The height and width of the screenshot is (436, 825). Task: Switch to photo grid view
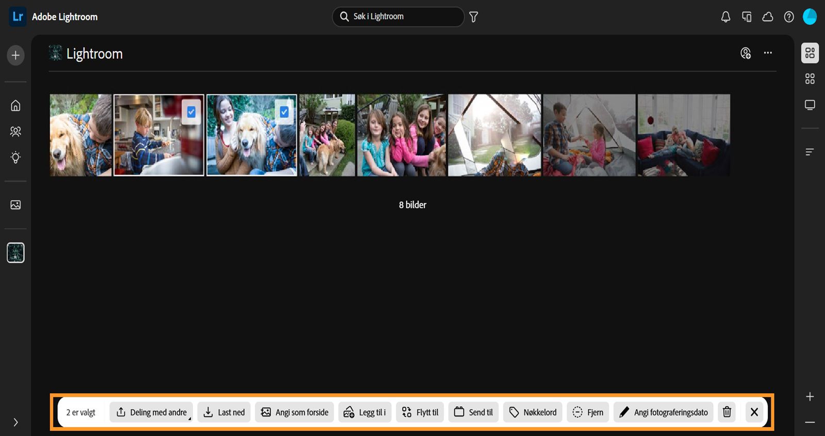coord(810,53)
